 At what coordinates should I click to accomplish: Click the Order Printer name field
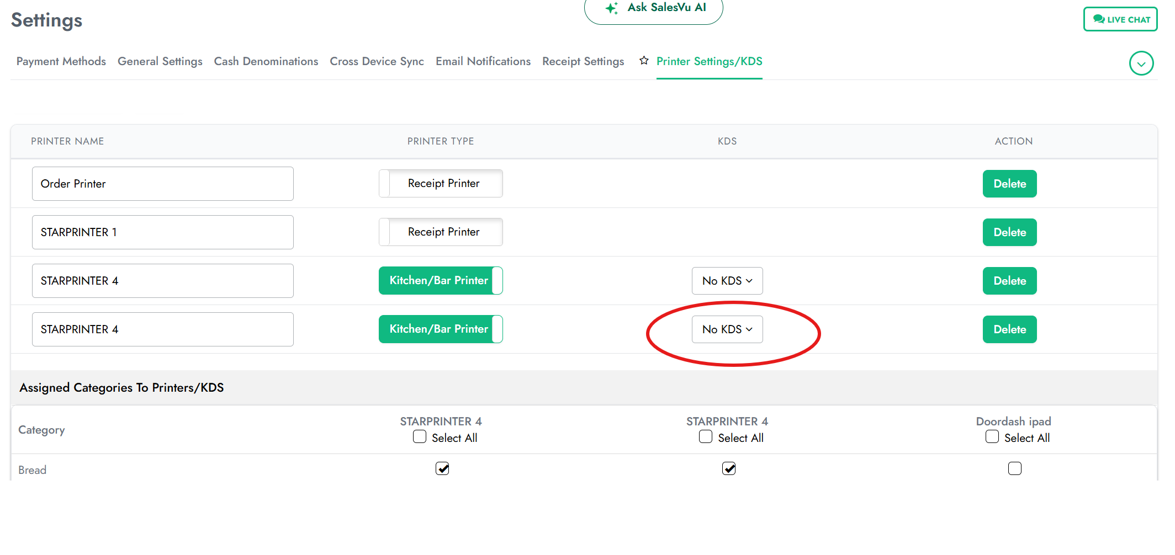tap(162, 184)
